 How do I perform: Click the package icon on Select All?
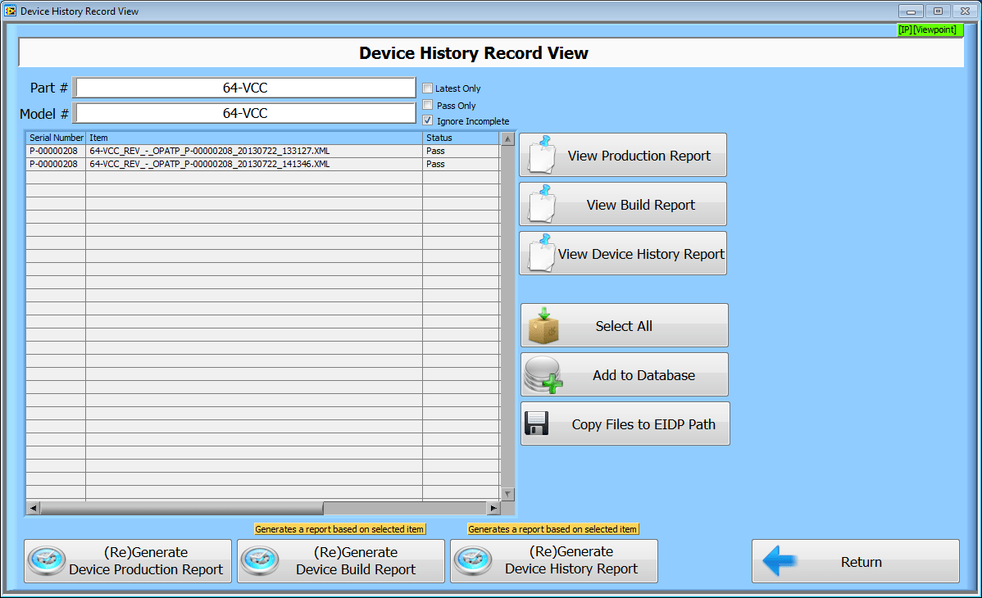pos(543,324)
